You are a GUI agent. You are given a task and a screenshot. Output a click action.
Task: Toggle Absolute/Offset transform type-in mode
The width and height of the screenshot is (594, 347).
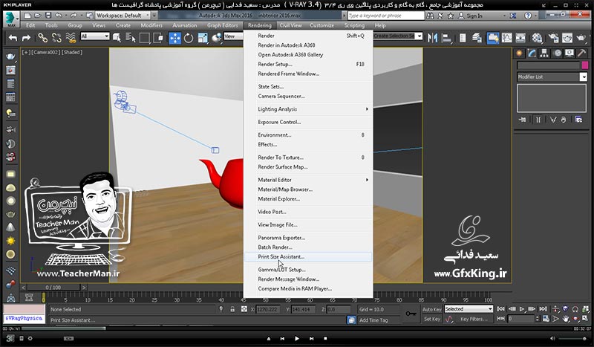(x=244, y=309)
